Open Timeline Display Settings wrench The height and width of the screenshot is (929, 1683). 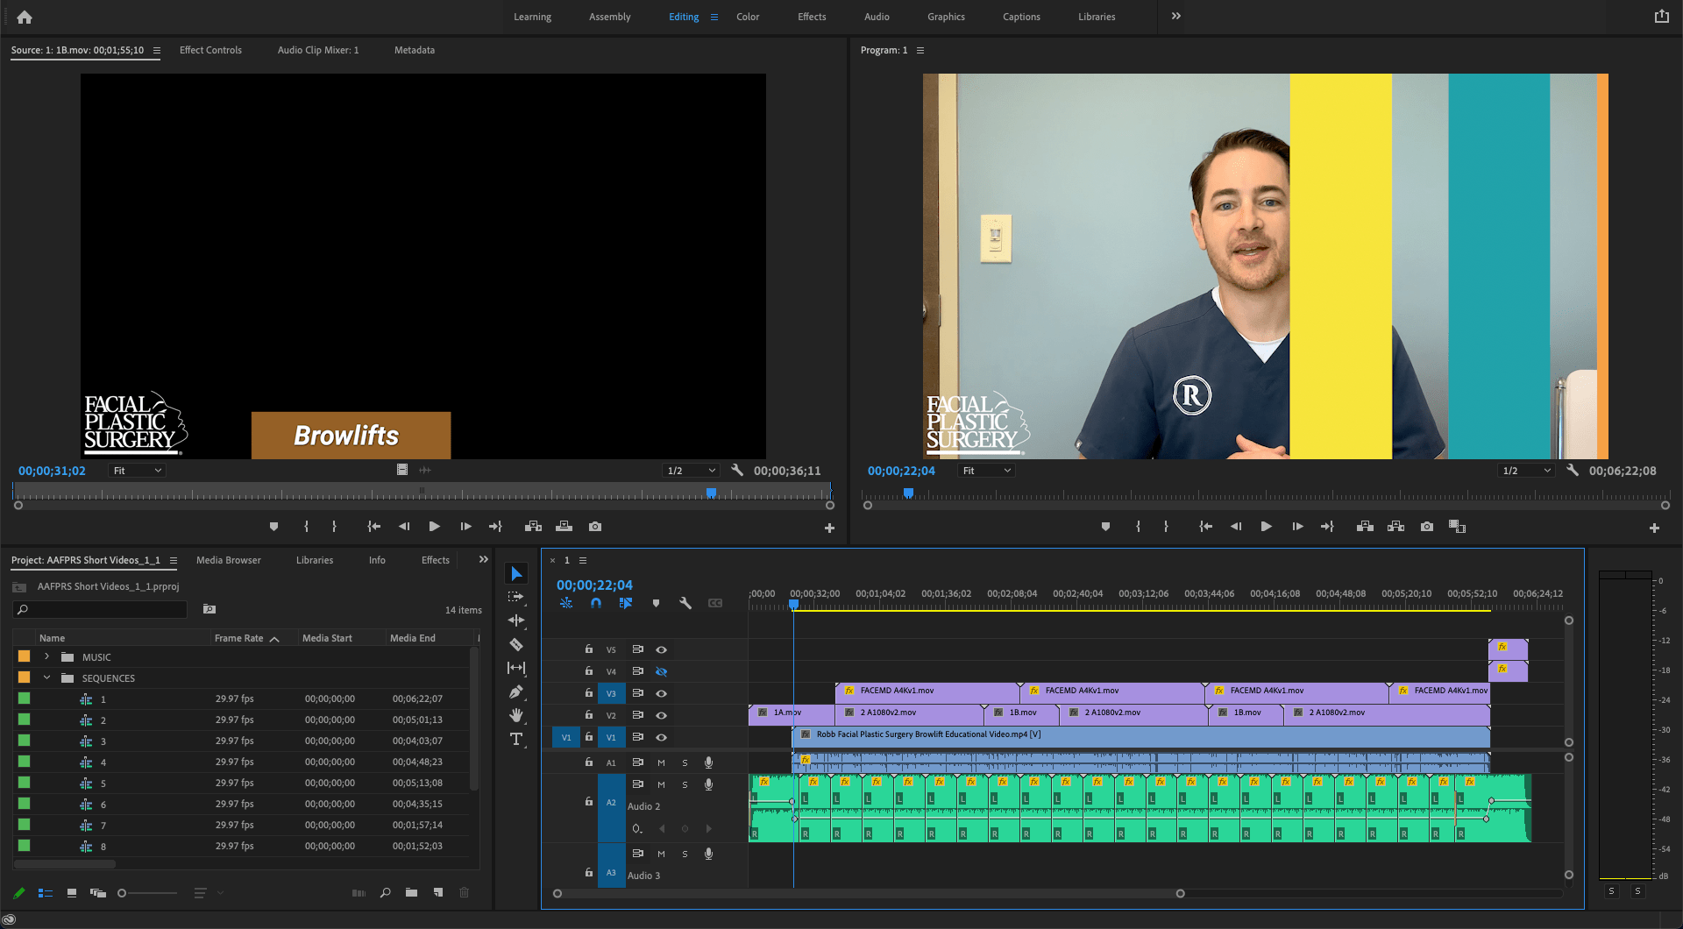pos(685,603)
